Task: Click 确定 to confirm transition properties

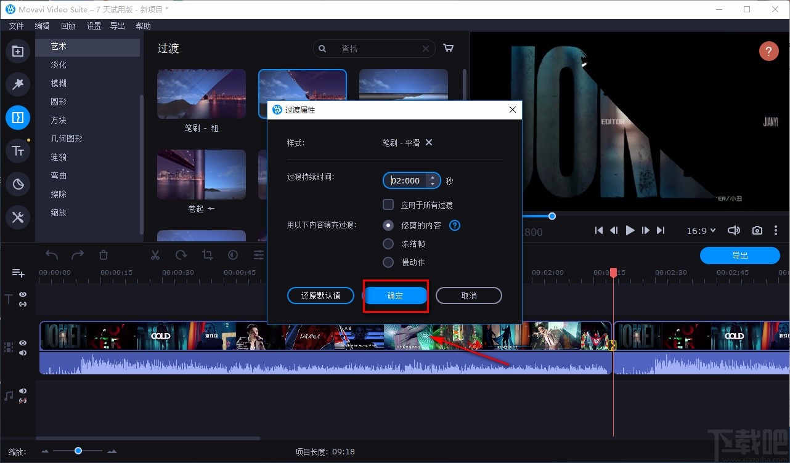Action: (x=395, y=296)
